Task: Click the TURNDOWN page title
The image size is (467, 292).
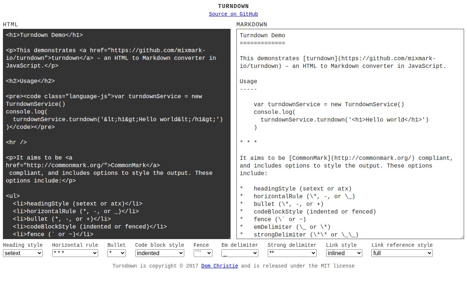Action: point(233,6)
